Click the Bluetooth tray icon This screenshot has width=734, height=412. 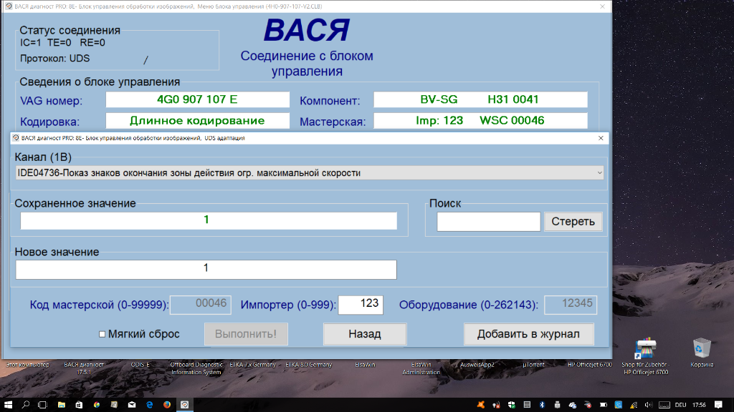[x=542, y=405]
